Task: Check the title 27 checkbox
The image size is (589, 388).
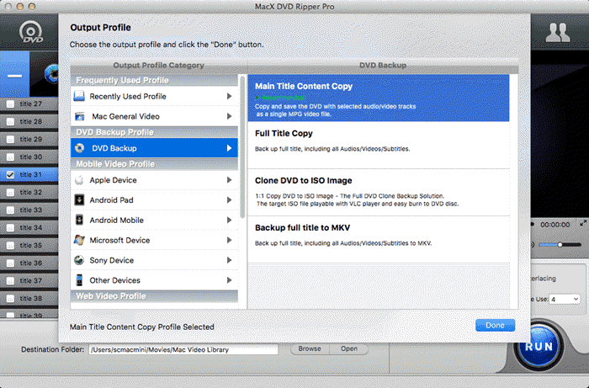Action: pos(10,104)
